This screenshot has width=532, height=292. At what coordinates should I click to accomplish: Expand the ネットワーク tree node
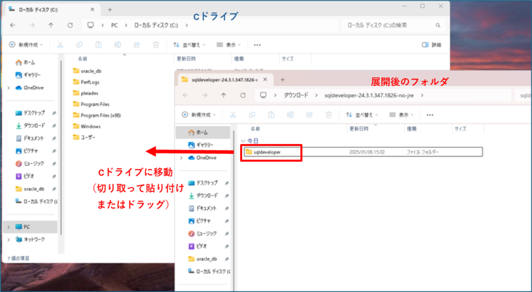point(8,240)
